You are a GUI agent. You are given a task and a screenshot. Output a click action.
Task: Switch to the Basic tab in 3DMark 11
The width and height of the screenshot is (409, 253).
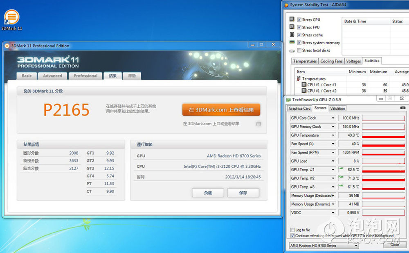click(x=27, y=76)
